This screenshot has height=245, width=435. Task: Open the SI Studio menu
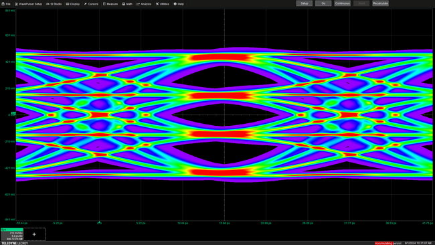coord(54,4)
